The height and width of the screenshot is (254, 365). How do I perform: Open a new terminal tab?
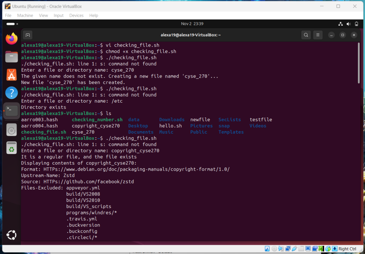click(x=28, y=35)
